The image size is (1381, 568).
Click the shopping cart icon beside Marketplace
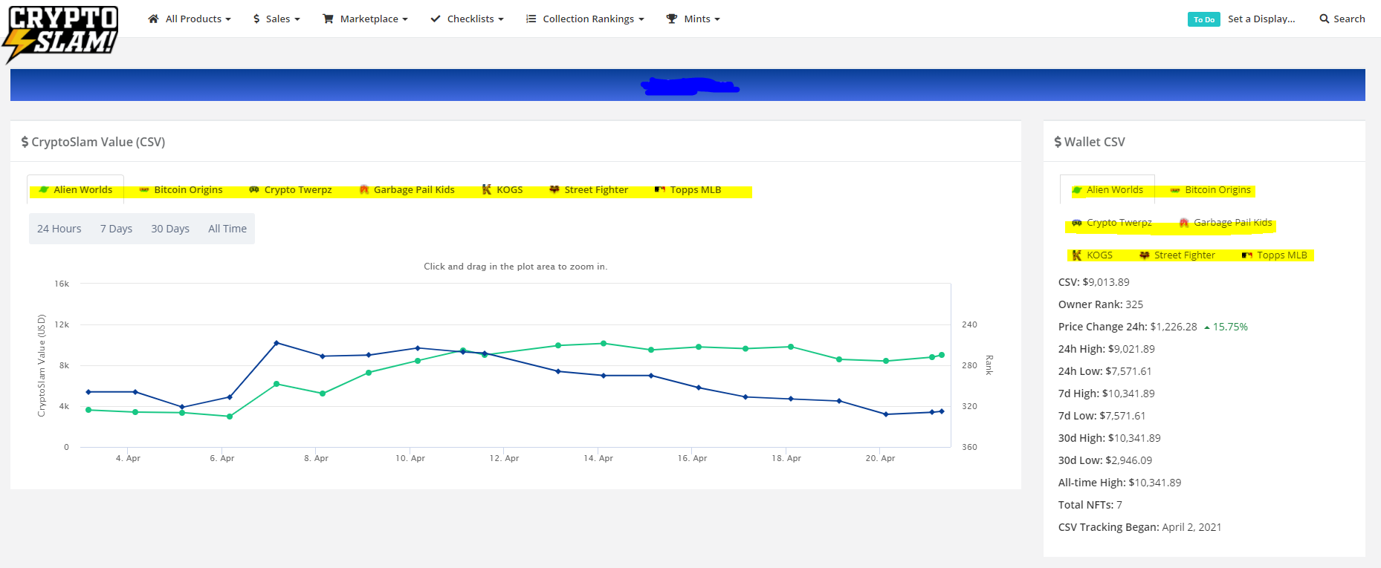328,19
